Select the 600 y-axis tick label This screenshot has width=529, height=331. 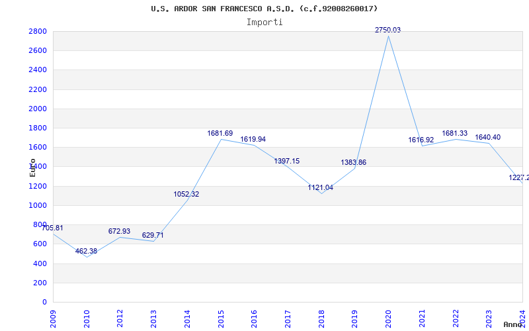[40, 244]
